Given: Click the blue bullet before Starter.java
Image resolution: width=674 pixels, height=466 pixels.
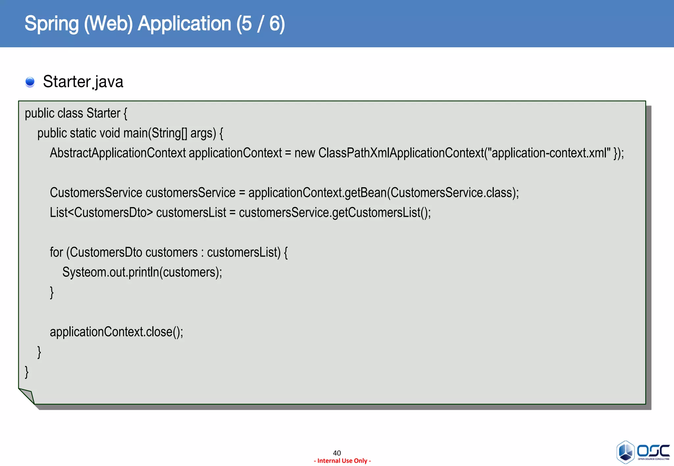Looking at the screenshot, I should coord(30,82).
